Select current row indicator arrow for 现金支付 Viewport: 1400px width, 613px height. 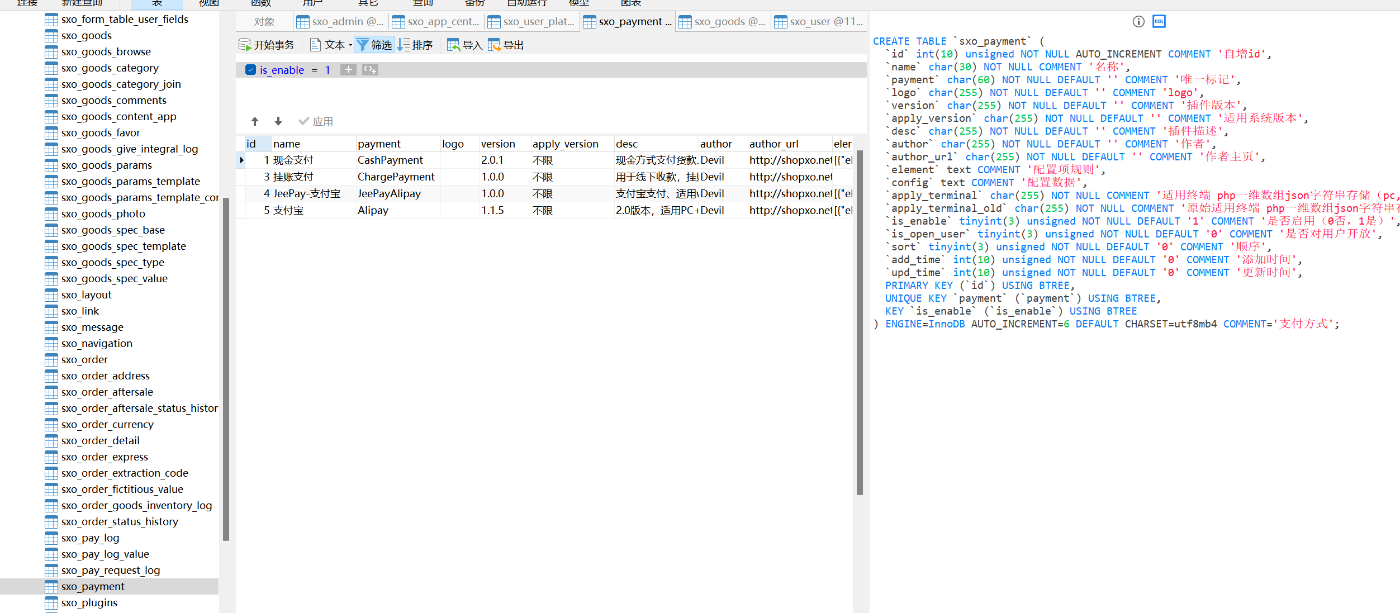(241, 160)
